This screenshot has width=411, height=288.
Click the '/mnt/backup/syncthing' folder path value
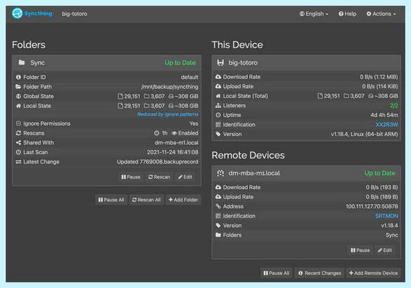coord(170,87)
